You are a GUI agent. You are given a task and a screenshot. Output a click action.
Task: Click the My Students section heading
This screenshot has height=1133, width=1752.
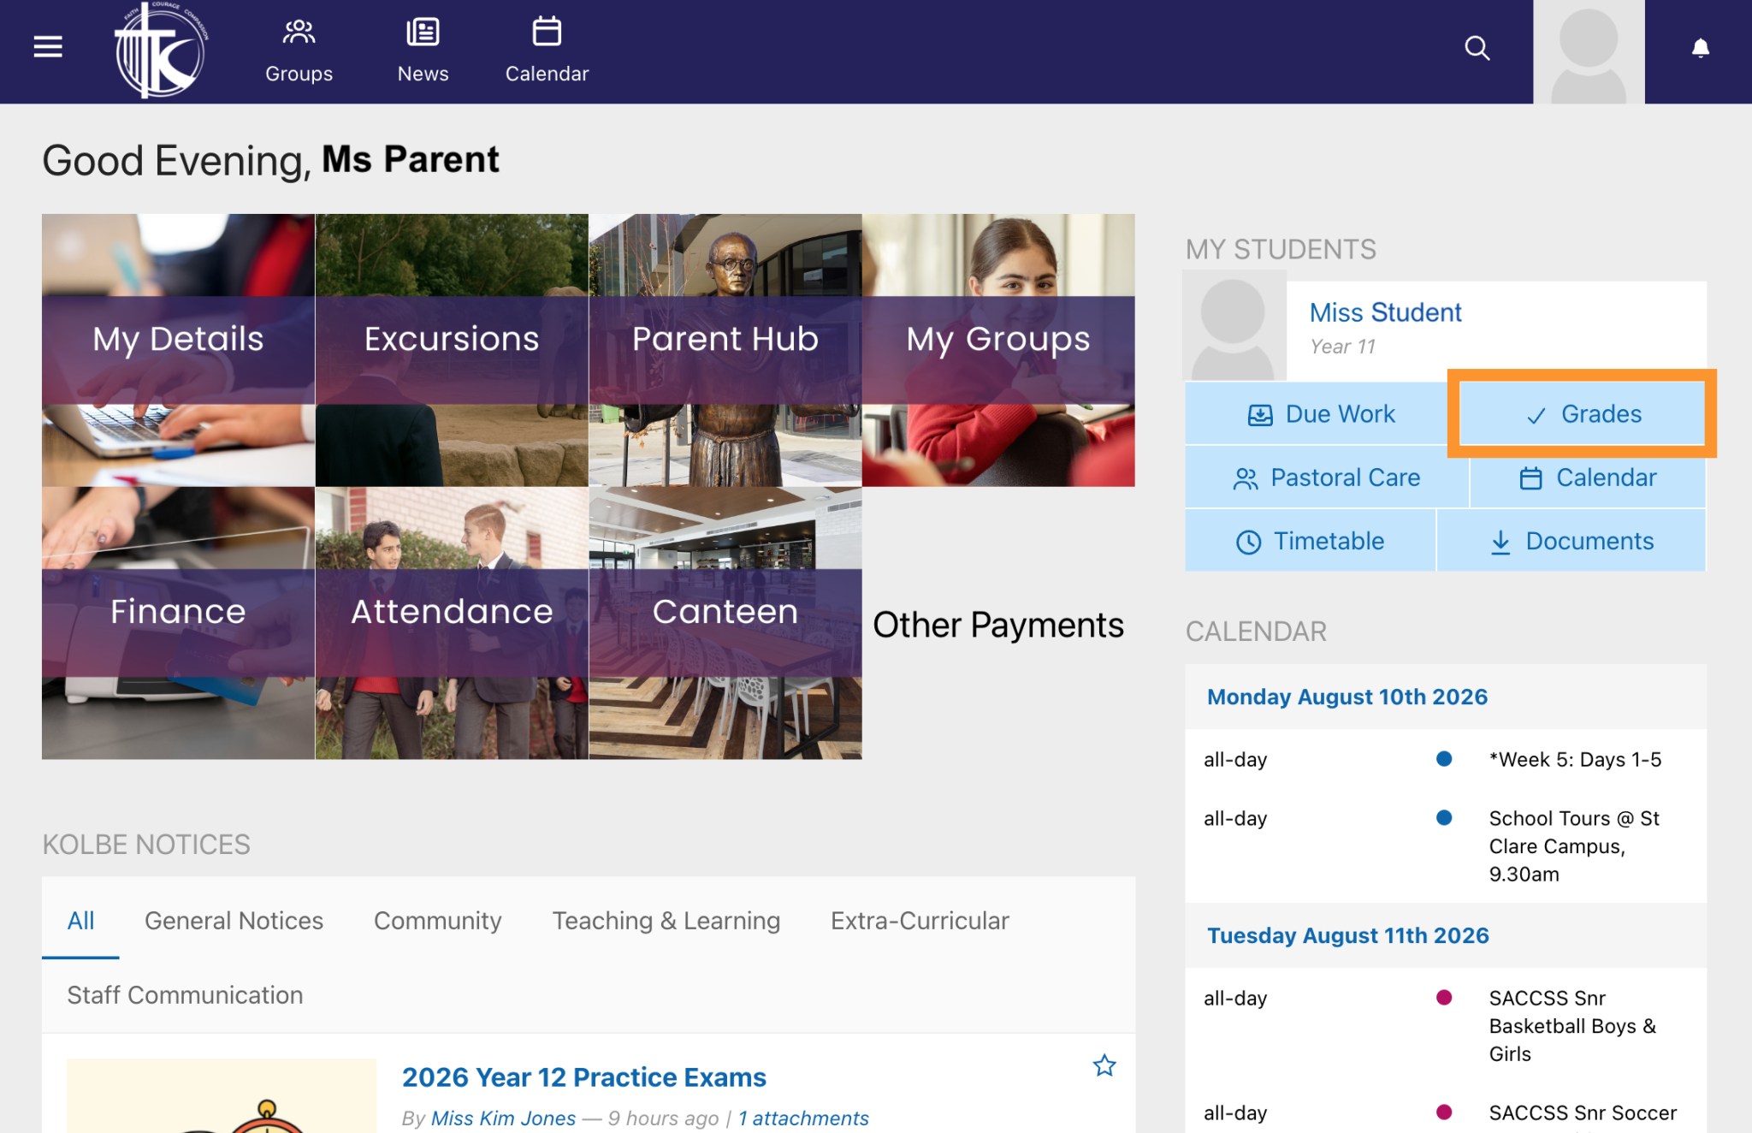(1281, 249)
